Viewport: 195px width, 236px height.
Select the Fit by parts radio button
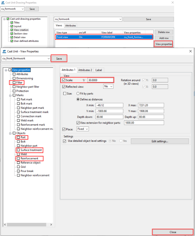click(x=78, y=94)
